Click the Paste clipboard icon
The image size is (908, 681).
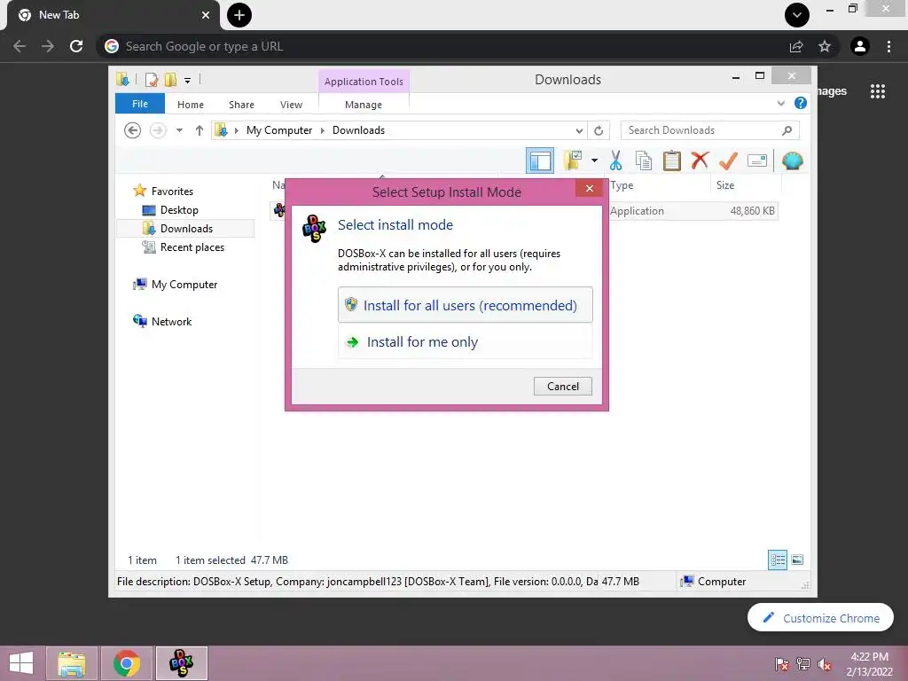click(672, 160)
